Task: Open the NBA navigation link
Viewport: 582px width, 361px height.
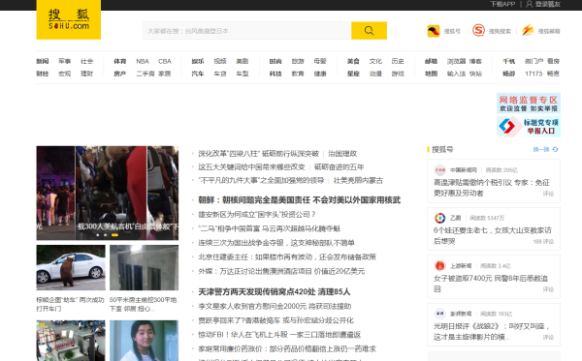Action: (x=143, y=61)
